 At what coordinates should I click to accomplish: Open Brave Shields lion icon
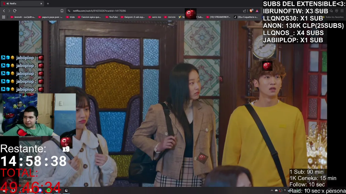pyautogui.click(x=251, y=11)
